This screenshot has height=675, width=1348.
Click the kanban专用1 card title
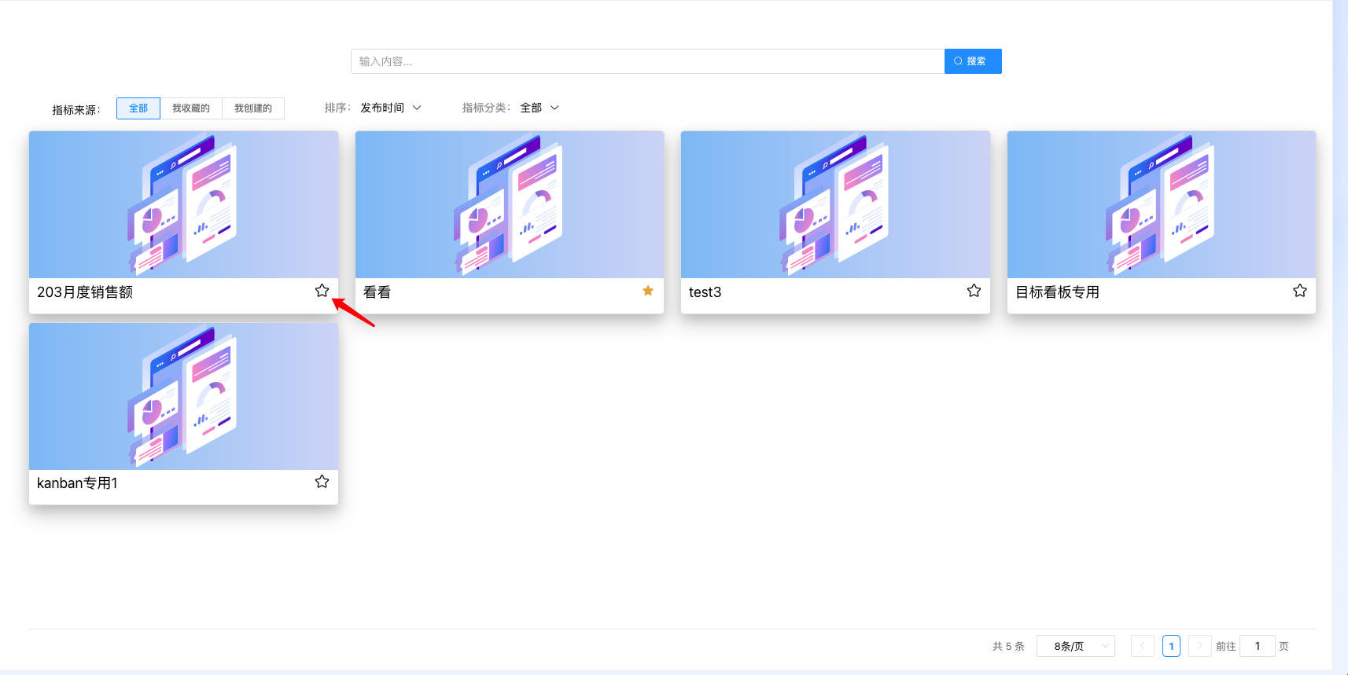77,483
